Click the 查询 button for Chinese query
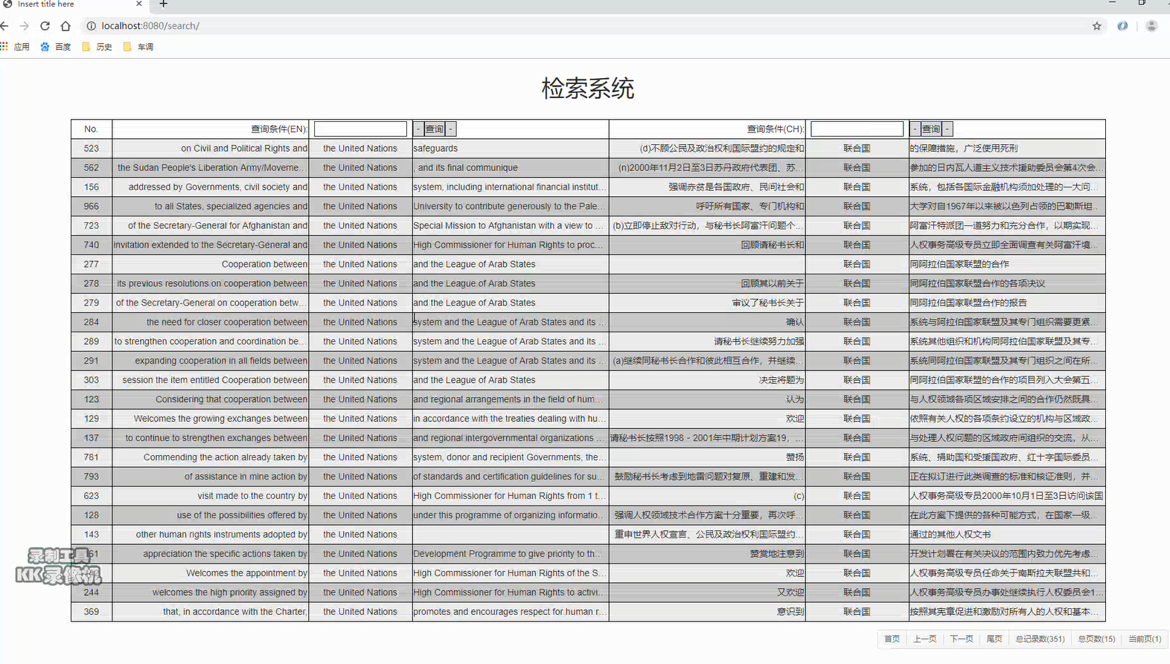Screen dimensions: 1170x664 point(930,129)
